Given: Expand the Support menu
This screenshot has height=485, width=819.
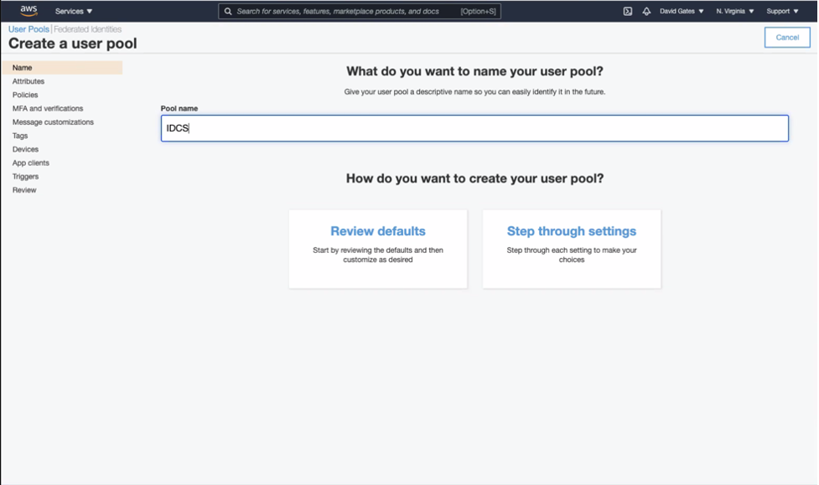Looking at the screenshot, I should [782, 12].
